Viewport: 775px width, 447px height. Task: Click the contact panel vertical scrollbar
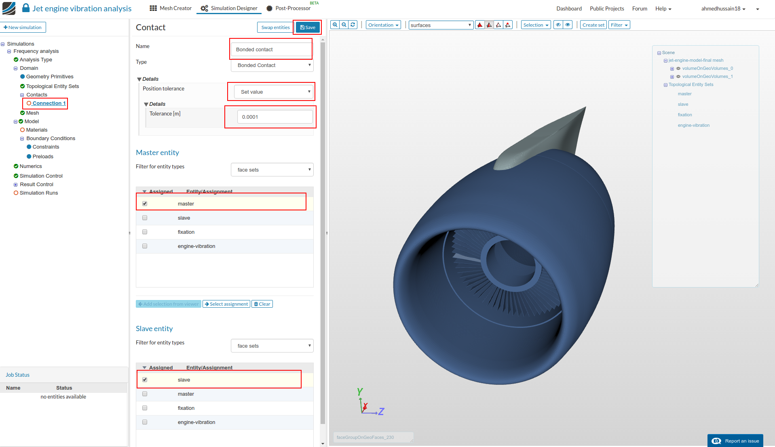tap(323, 233)
